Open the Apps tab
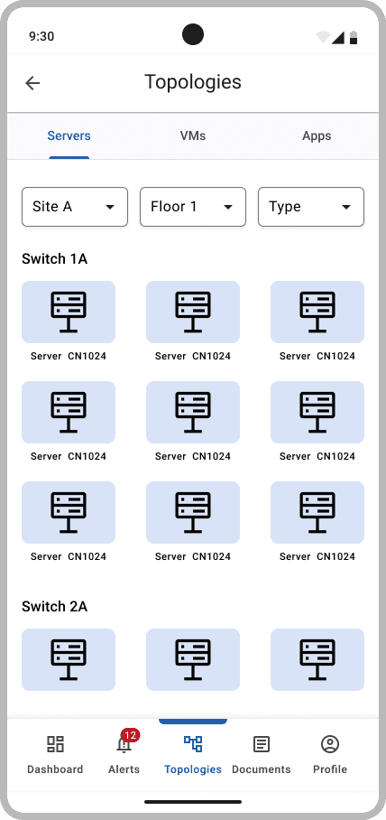 click(x=317, y=136)
